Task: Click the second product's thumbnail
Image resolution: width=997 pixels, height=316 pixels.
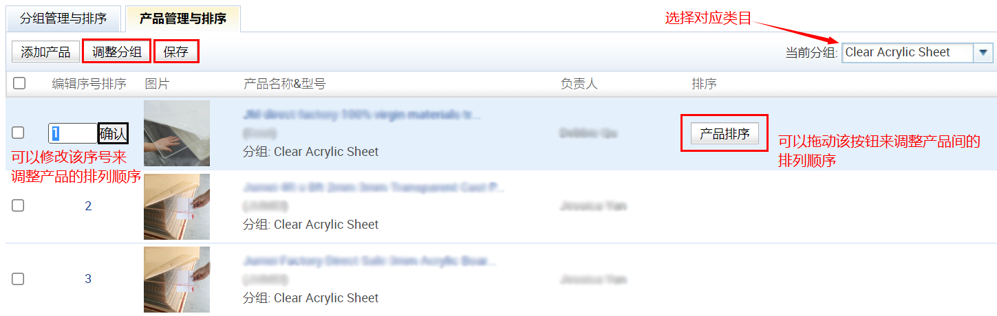Action: [x=177, y=206]
